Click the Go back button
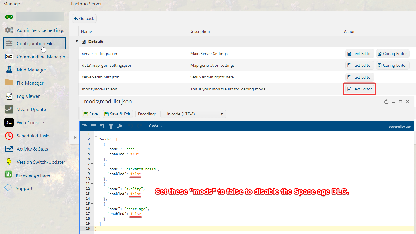 click(x=84, y=18)
